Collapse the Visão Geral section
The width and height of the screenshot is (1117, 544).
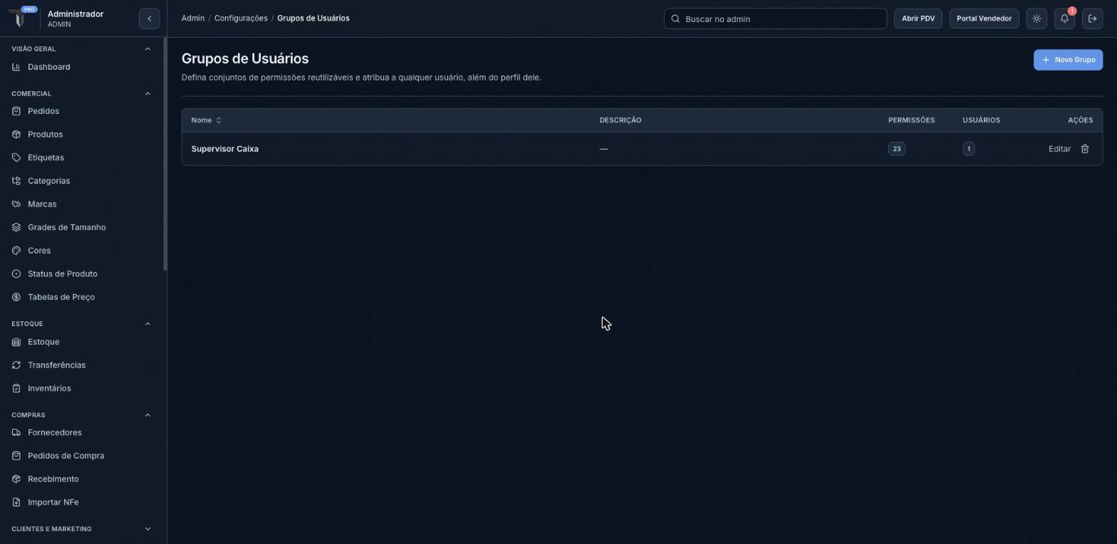click(147, 49)
